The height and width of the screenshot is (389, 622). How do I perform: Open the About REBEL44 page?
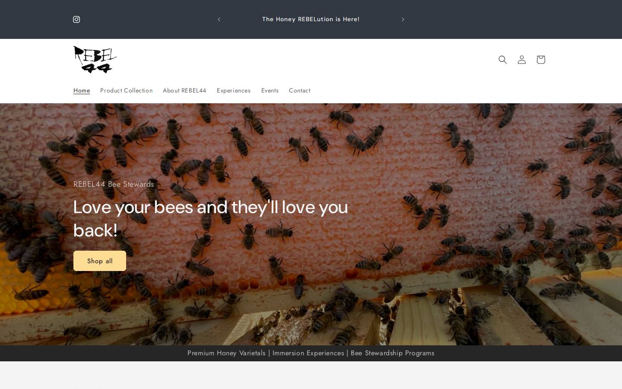[x=184, y=90]
